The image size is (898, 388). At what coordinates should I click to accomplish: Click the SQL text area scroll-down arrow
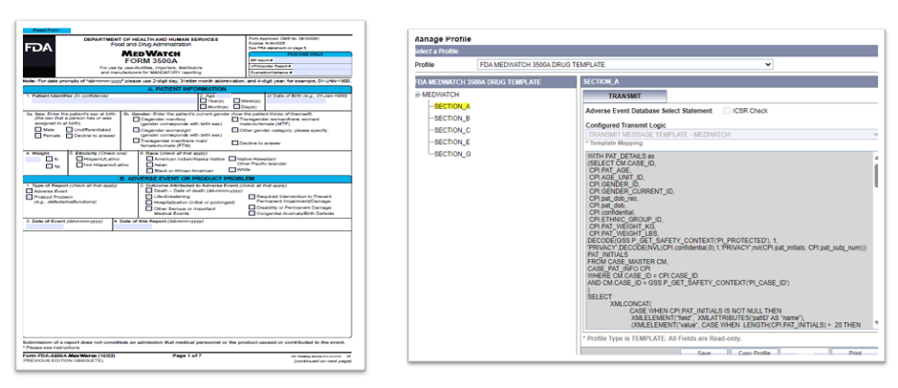click(876, 322)
